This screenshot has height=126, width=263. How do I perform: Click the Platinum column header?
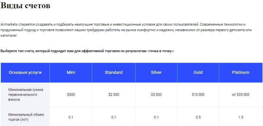[x=241, y=73]
